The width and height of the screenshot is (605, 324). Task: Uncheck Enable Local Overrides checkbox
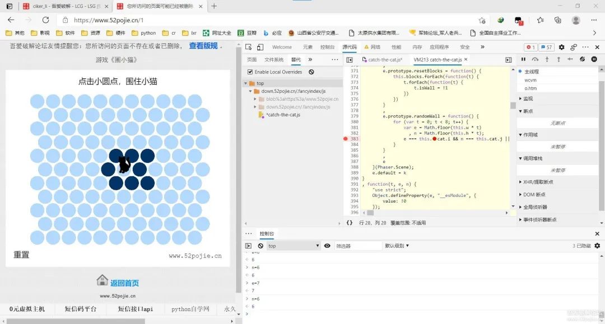[250, 72]
